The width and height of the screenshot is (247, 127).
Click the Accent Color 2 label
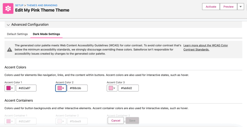(x=65, y=82)
